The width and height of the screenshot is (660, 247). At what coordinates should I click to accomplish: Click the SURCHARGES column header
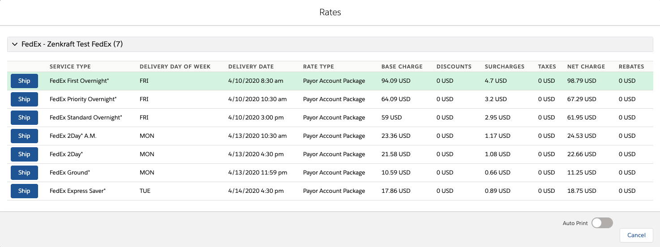click(x=505, y=67)
